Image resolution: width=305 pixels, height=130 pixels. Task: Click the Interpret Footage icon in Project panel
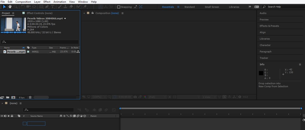(2, 97)
